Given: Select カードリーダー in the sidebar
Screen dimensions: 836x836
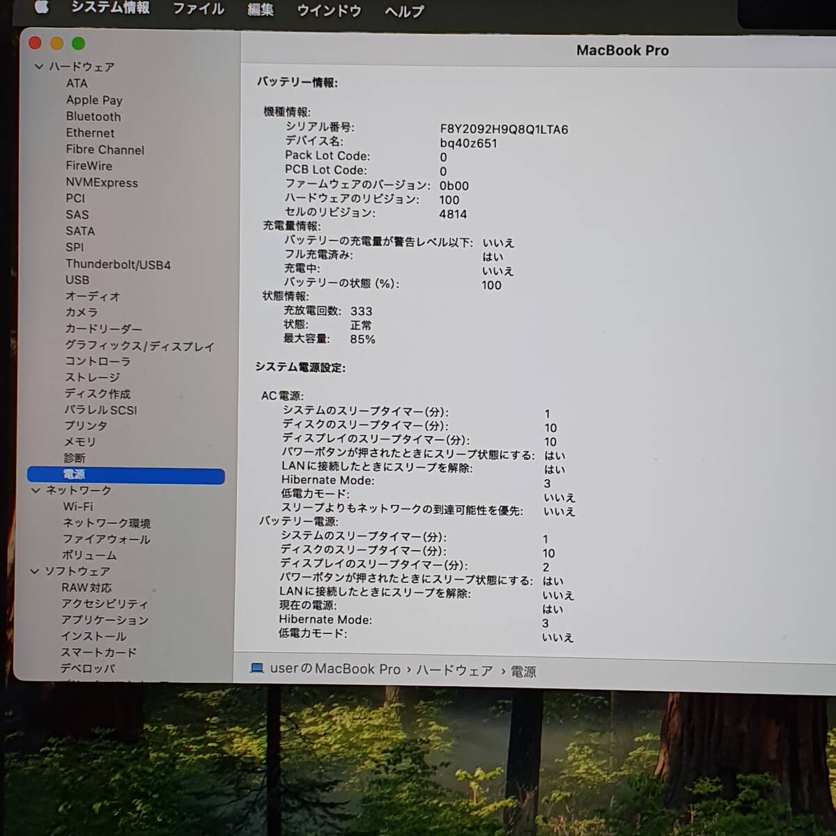Looking at the screenshot, I should click(103, 328).
